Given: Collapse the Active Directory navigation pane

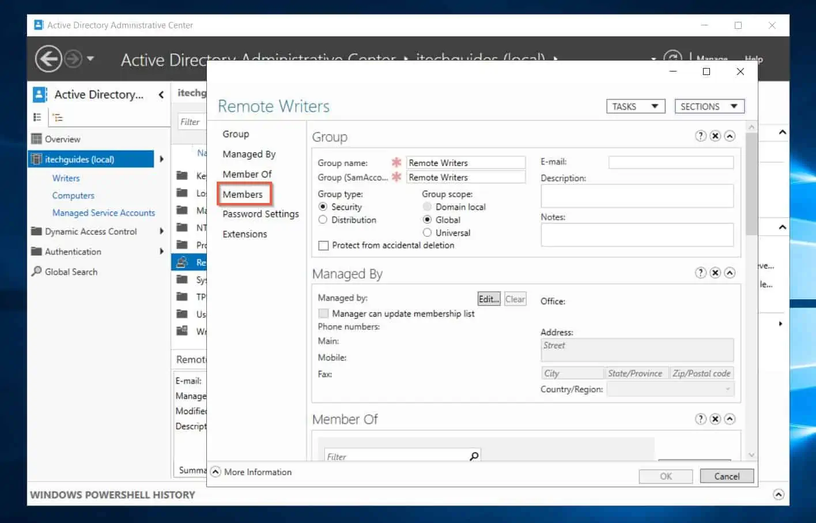Looking at the screenshot, I should 161,95.
